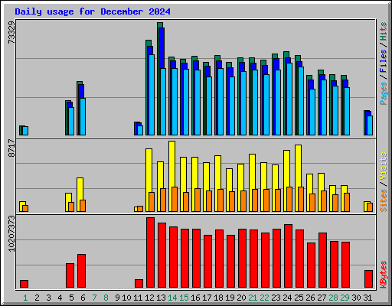
Task: Click the light-blue pages bar for day 6
Action: click(83, 116)
